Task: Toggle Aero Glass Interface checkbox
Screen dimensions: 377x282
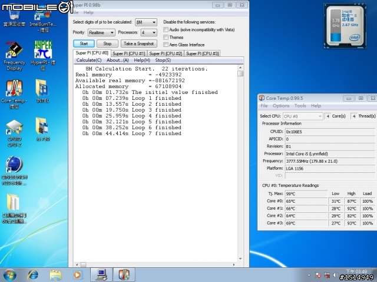Action: (166, 45)
